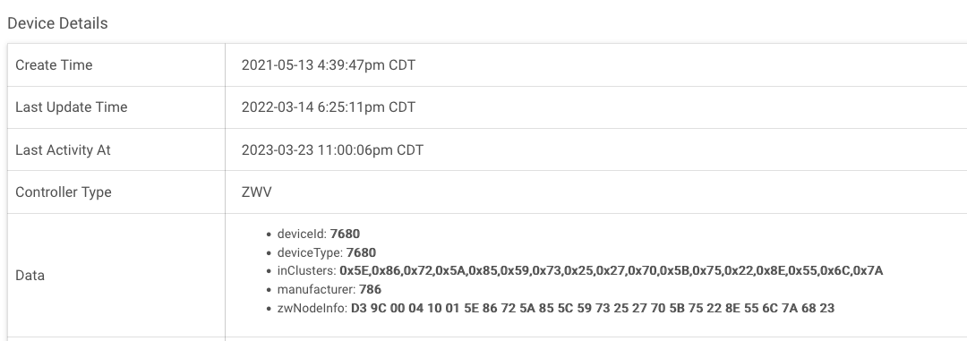Screen dimensions: 967x341
Task: Click the deviceType 7680 entry
Action: pyautogui.click(x=326, y=252)
